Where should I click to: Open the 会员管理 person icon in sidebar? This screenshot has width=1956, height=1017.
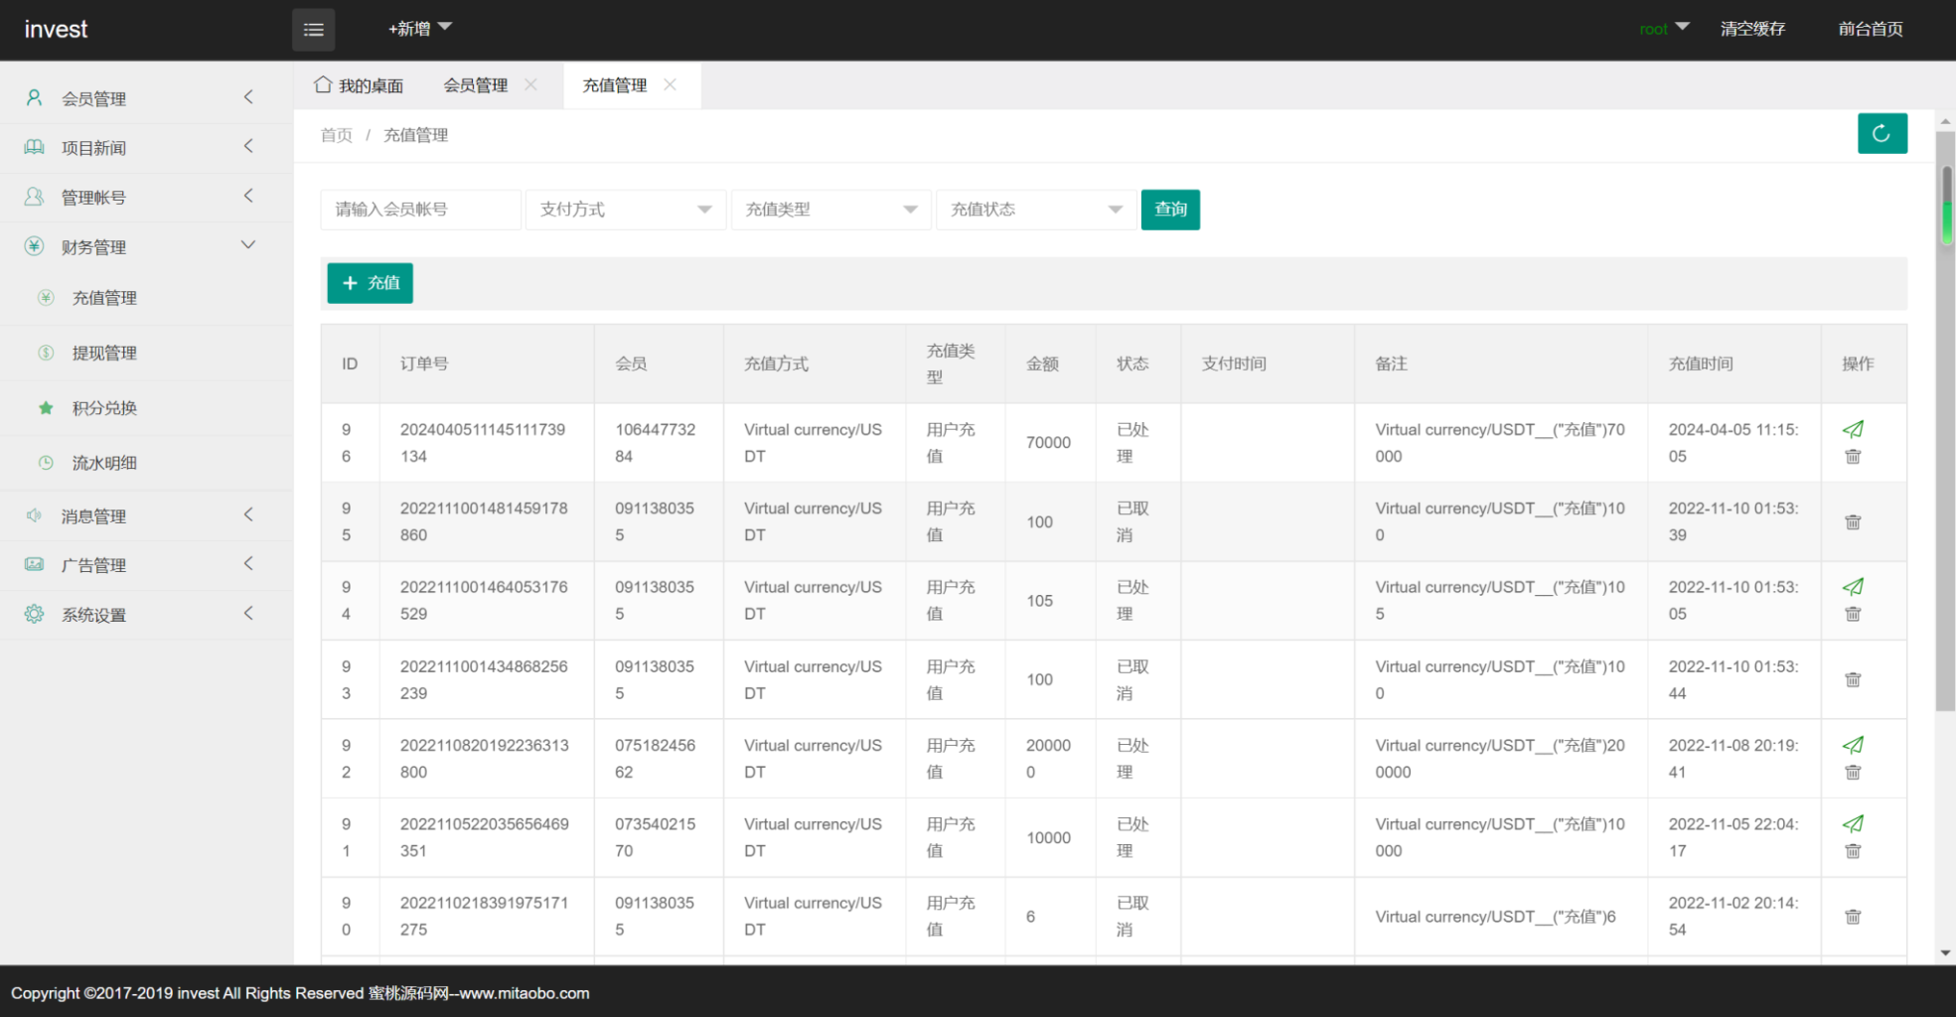[x=35, y=97]
